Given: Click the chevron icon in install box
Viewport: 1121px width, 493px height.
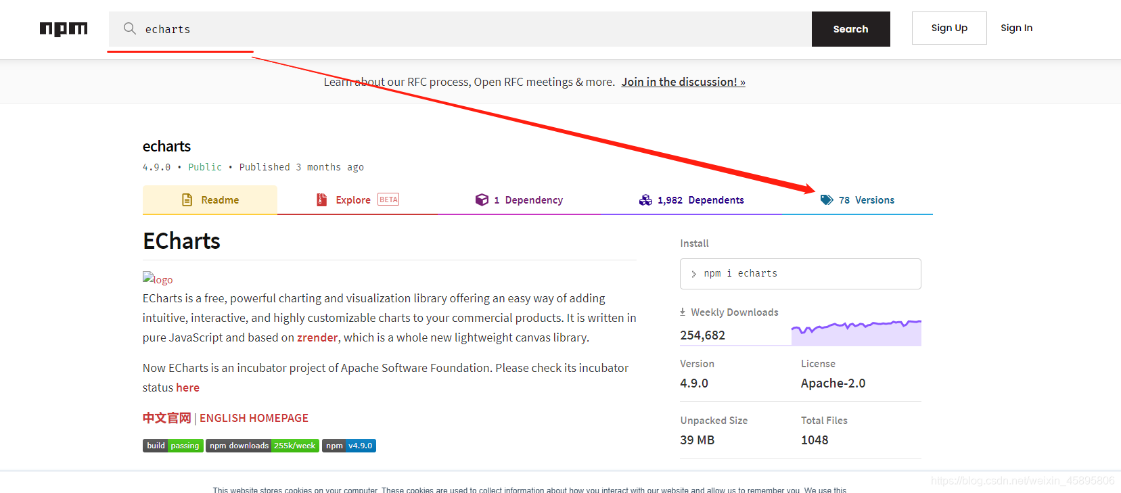Looking at the screenshot, I should [693, 274].
